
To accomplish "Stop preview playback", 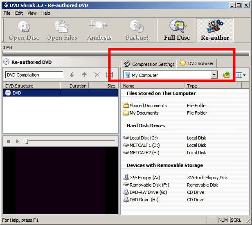I will coord(8,141).
